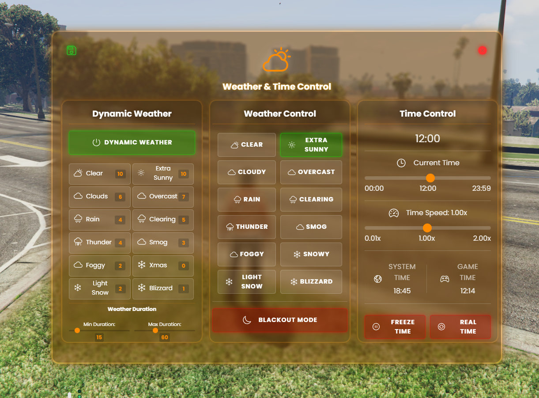Toggle Real Time sync
This screenshot has height=398, width=539.
[460, 326]
